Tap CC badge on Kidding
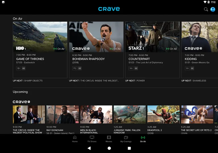Screen dimensions: 218x153 pos(192,68)
